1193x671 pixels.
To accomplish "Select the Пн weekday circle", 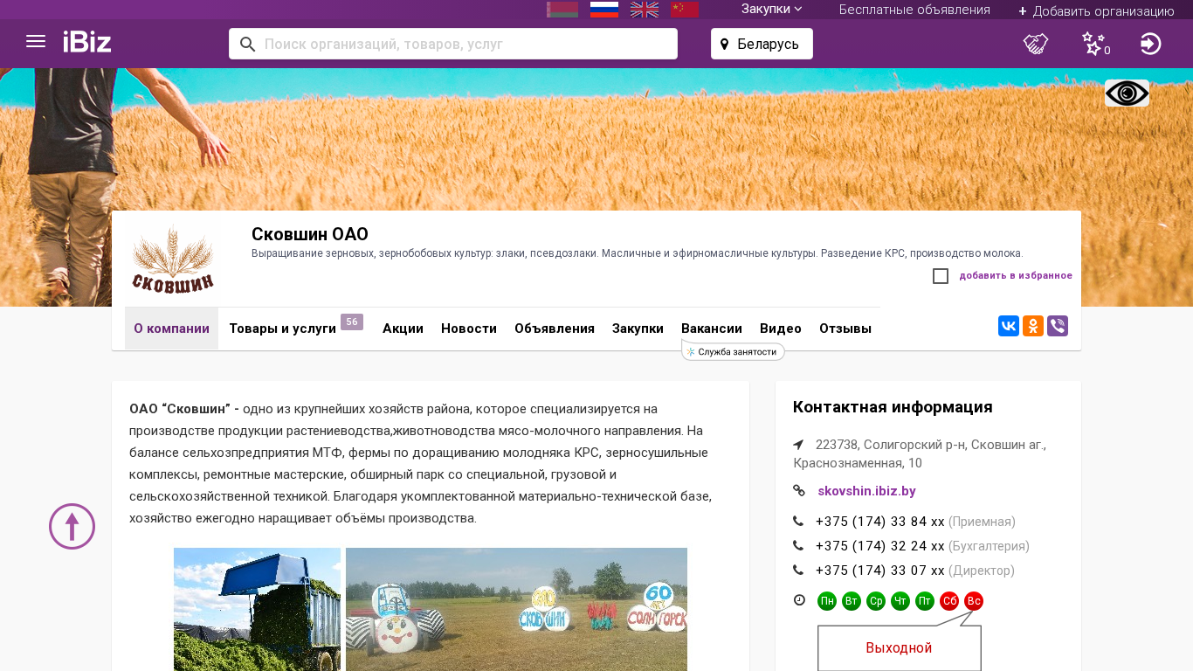I will 827,601.
